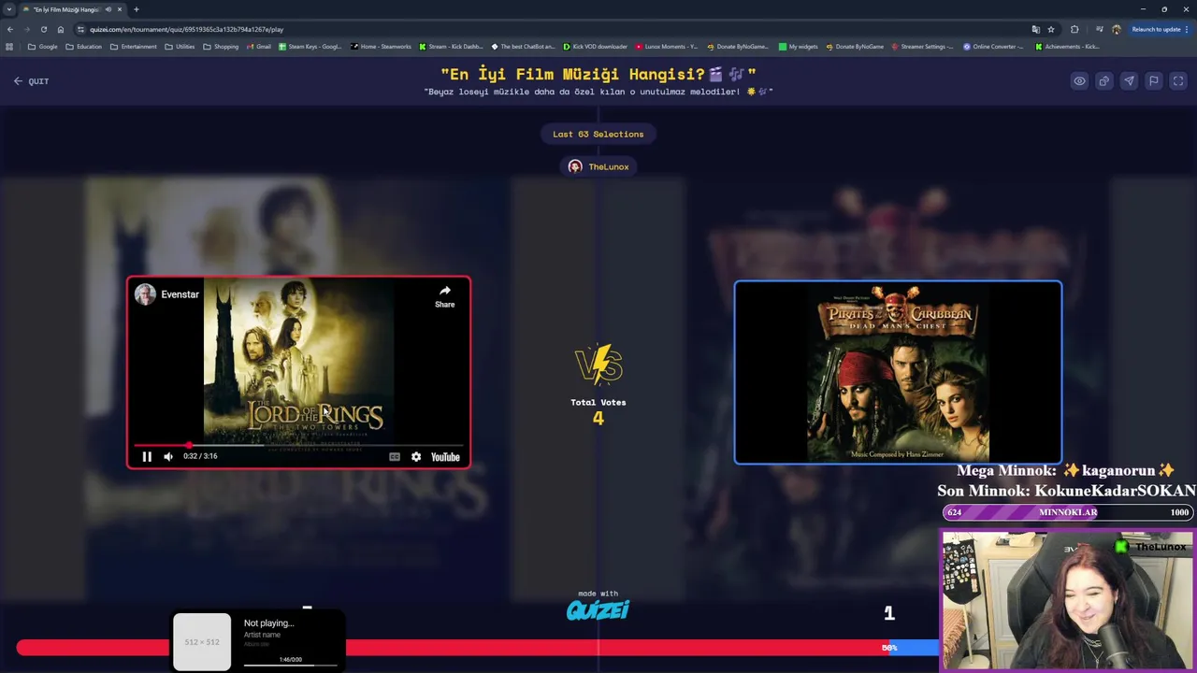Open the bookmarks bar apps grid
1197x673 pixels.
pyautogui.click(x=9, y=47)
